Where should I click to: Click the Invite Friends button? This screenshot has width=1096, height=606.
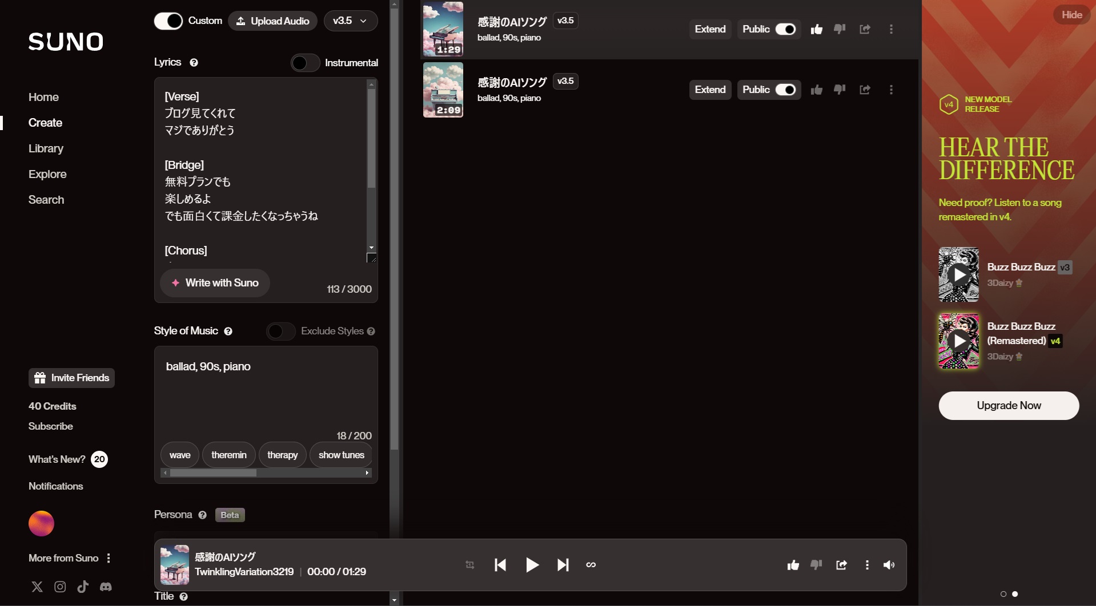pos(71,378)
